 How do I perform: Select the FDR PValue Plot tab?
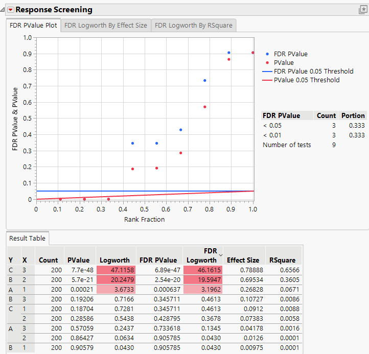click(x=33, y=26)
